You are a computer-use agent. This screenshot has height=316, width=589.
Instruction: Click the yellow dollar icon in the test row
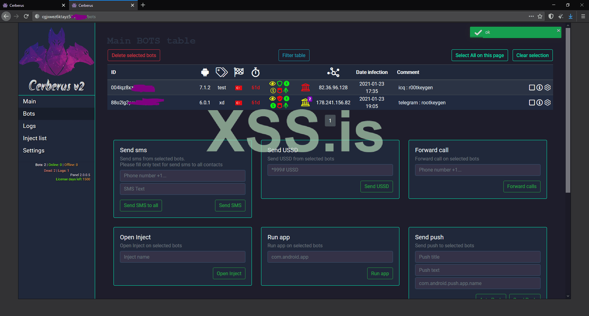[273, 91]
